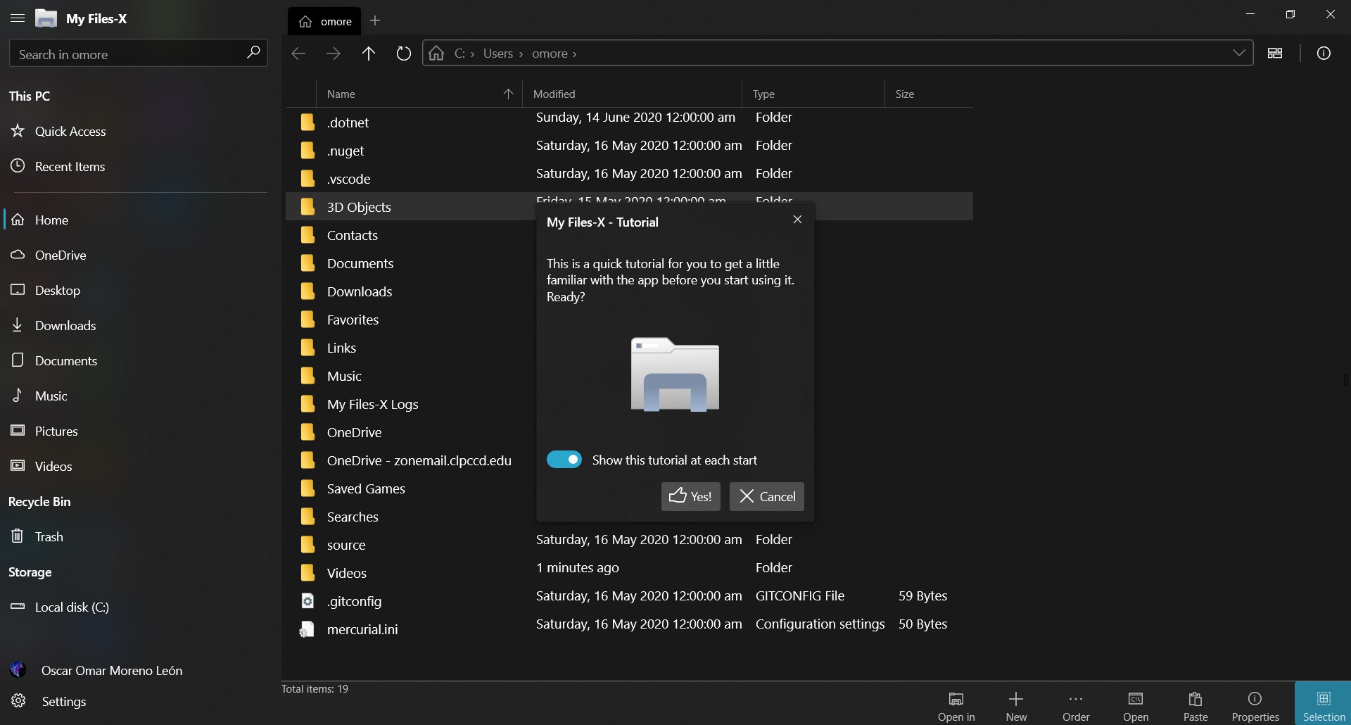Viewport: 1351px width, 725px height.
Task: Click the Order icon in the toolbar
Action: (1076, 704)
